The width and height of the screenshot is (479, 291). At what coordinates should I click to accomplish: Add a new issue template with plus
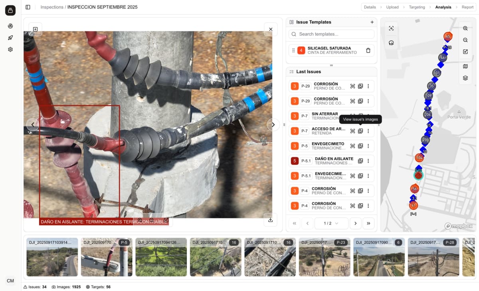pos(372,22)
